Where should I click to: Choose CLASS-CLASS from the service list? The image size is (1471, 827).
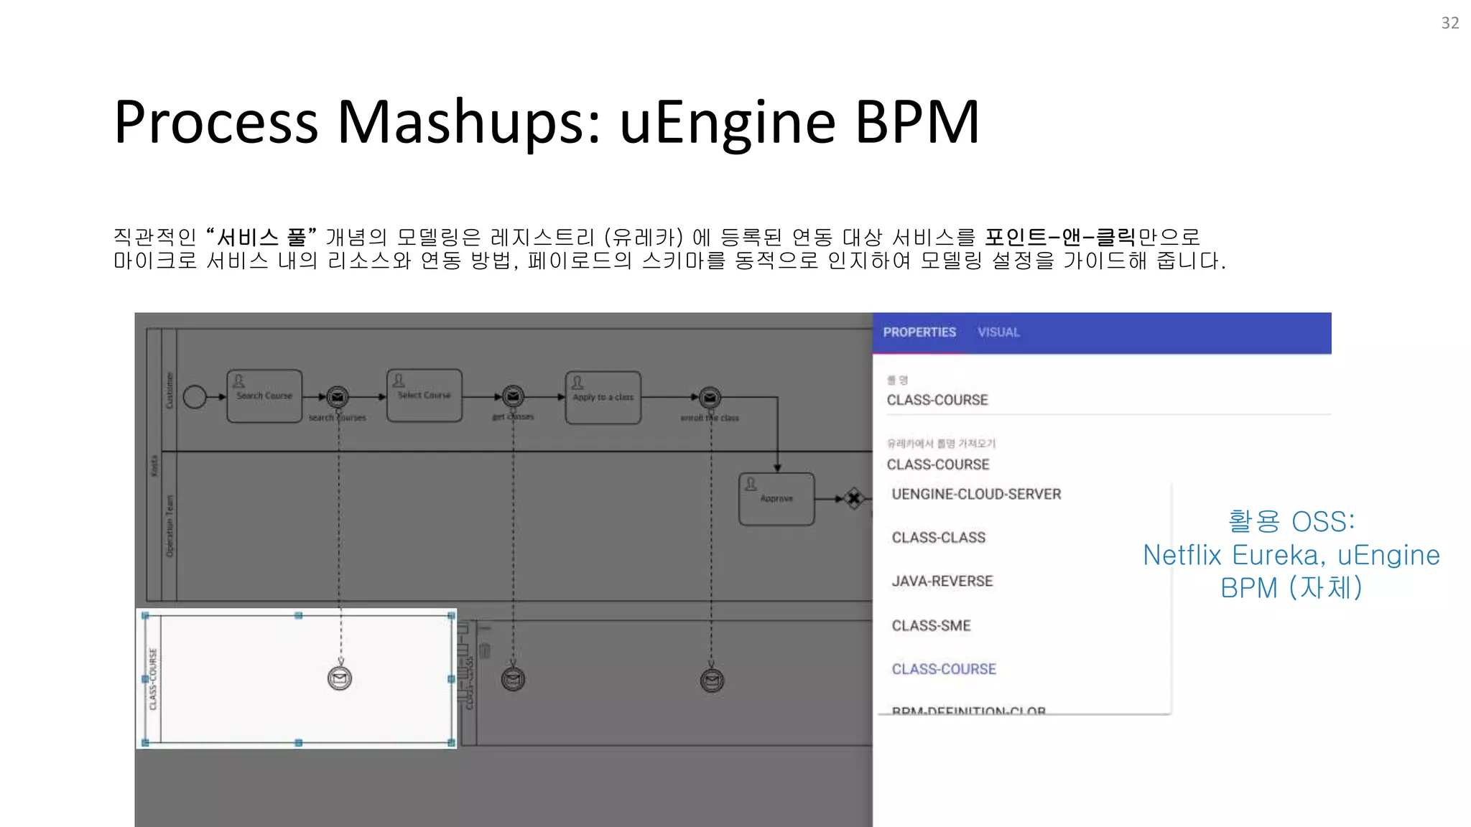938,538
